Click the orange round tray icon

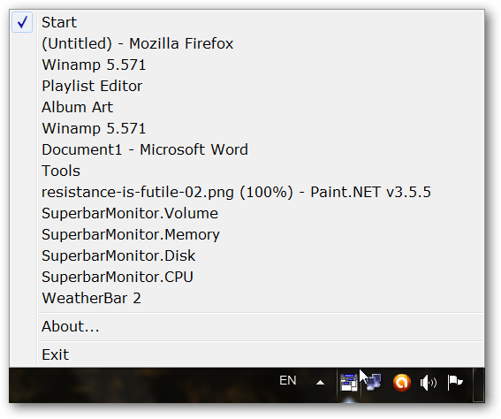pyautogui.click(x=402, y=382)
